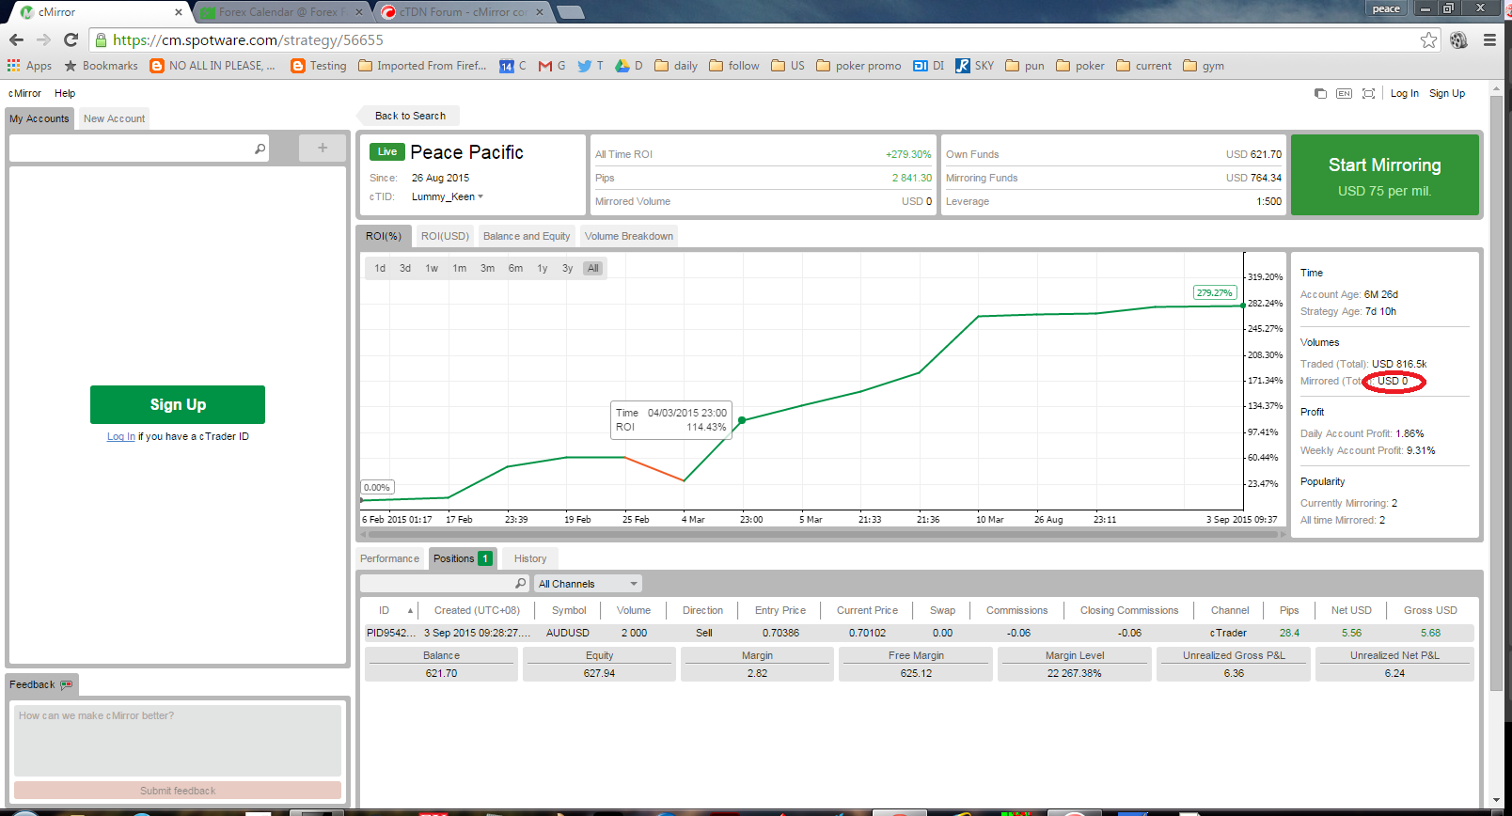Open the Imported From Firefox bookmark folder

(423, 66)
